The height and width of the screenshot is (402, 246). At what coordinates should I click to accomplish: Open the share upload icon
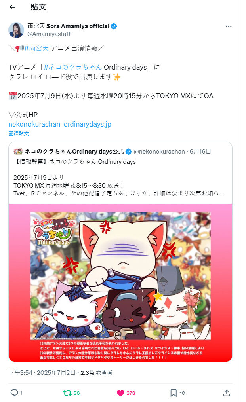tap(227, 393)
